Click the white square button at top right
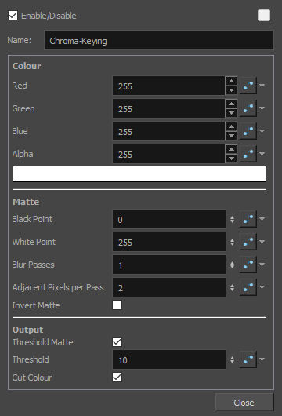Image resolution: width=282 pixels, height=416 pixels. coord(264,15)
